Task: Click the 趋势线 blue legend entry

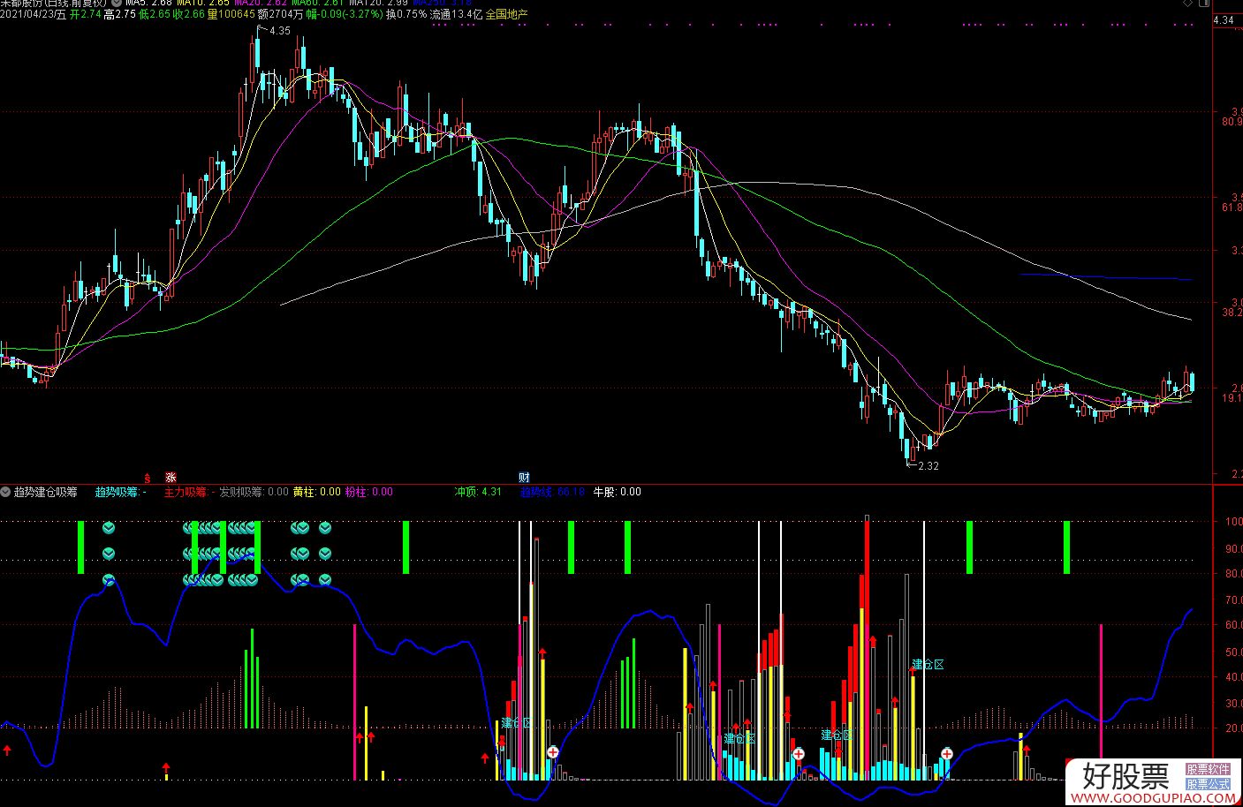Action: pos(552,492)
